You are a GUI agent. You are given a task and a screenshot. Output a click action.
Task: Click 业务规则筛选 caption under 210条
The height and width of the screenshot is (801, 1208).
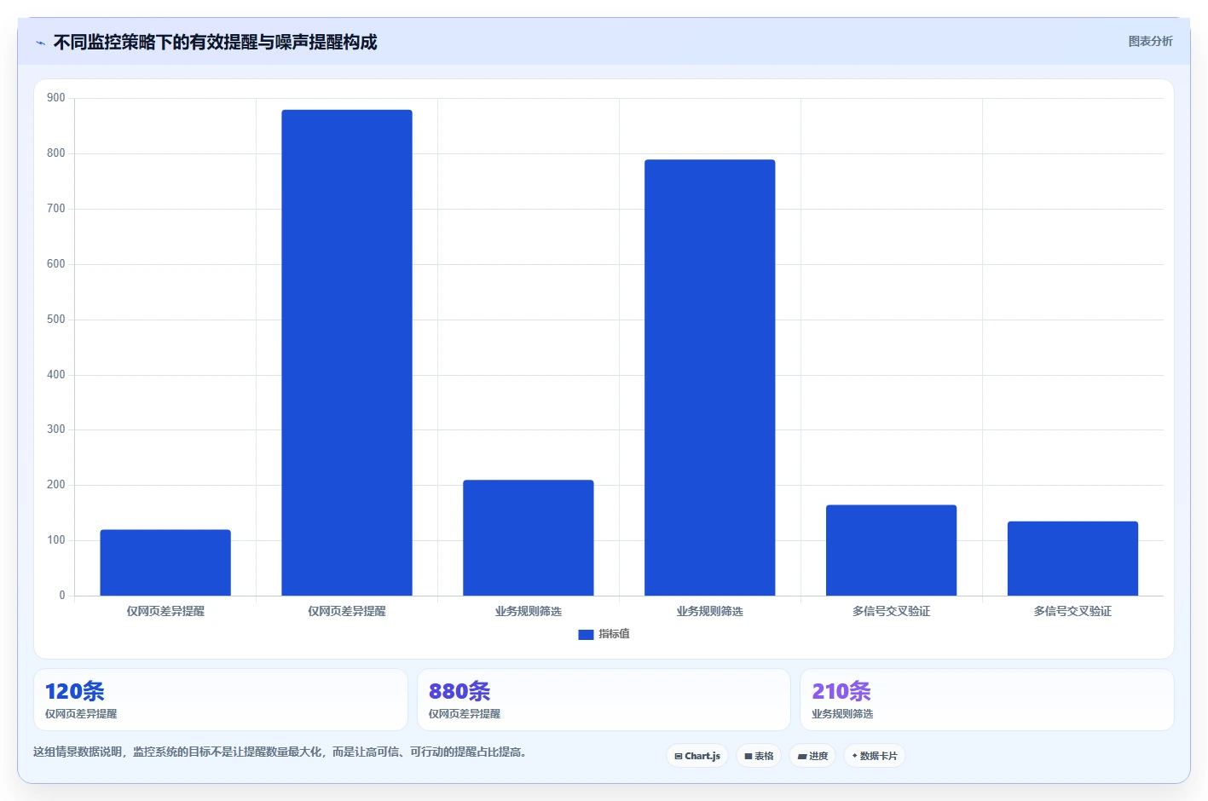pos(842,714)
